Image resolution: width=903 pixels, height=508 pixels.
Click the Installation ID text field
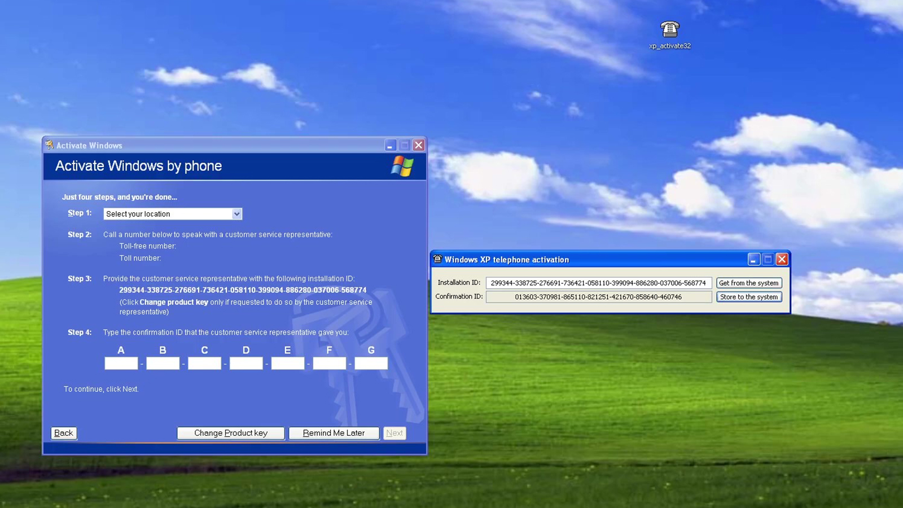click(599, 283)
